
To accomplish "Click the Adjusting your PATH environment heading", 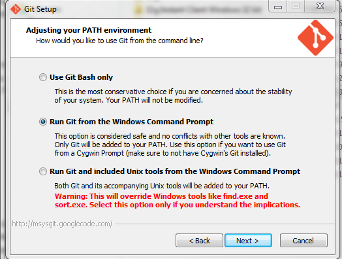I will tap(89, 30).
